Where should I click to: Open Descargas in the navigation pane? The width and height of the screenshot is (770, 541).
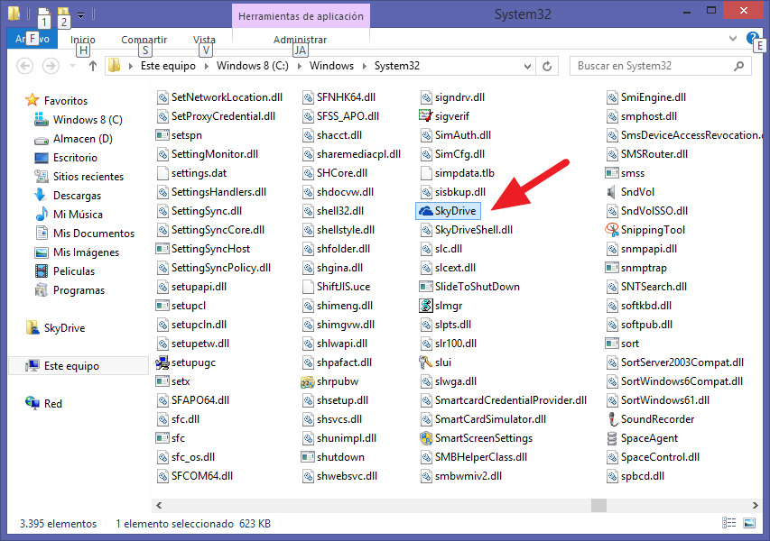click(77, 196)
